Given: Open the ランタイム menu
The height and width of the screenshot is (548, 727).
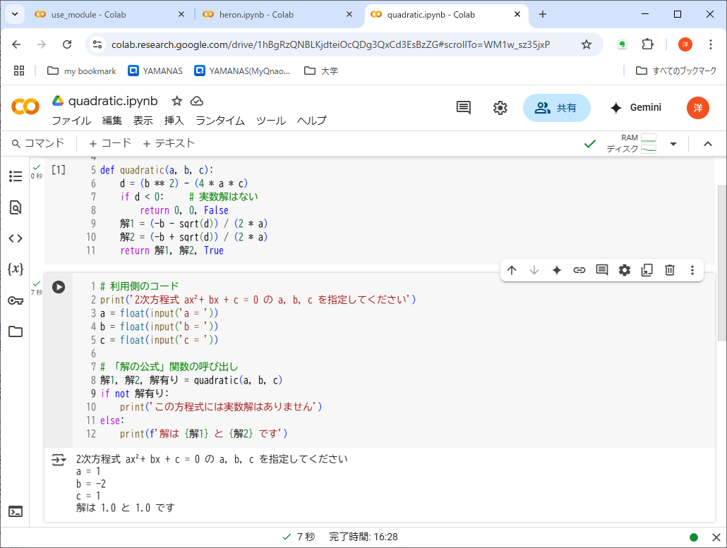Looking at the screenshot, I should tap(220, 121).
